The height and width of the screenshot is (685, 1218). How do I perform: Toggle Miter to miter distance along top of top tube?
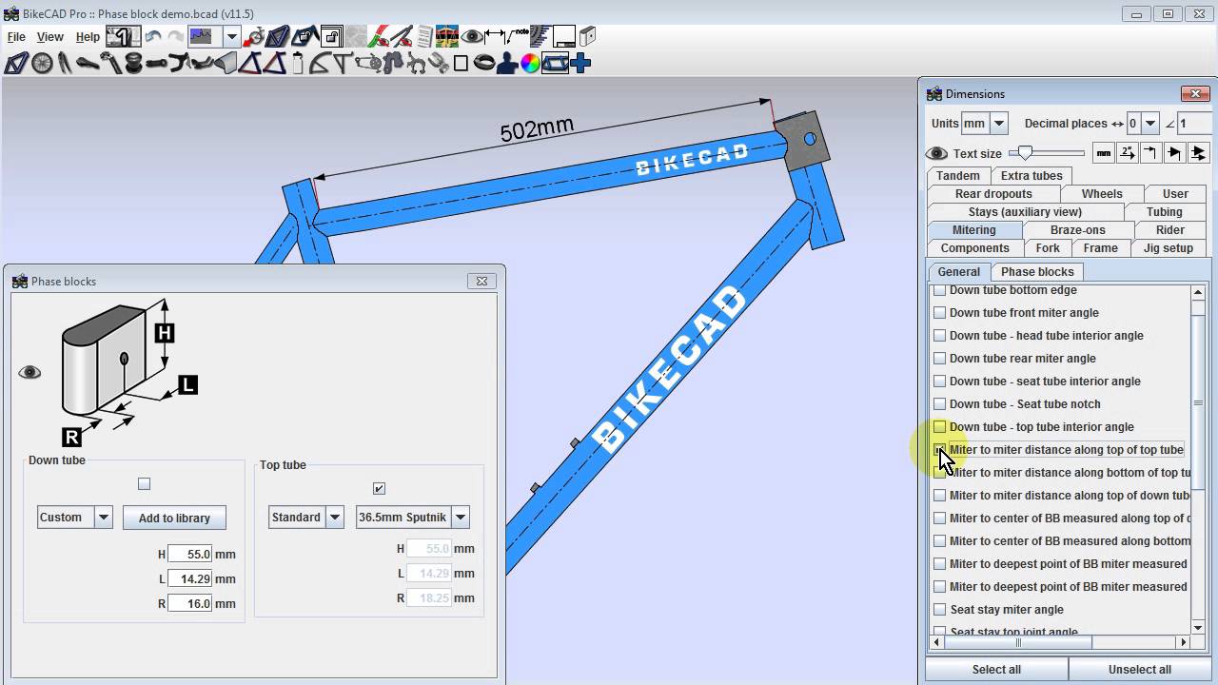[x=940, y=449]
